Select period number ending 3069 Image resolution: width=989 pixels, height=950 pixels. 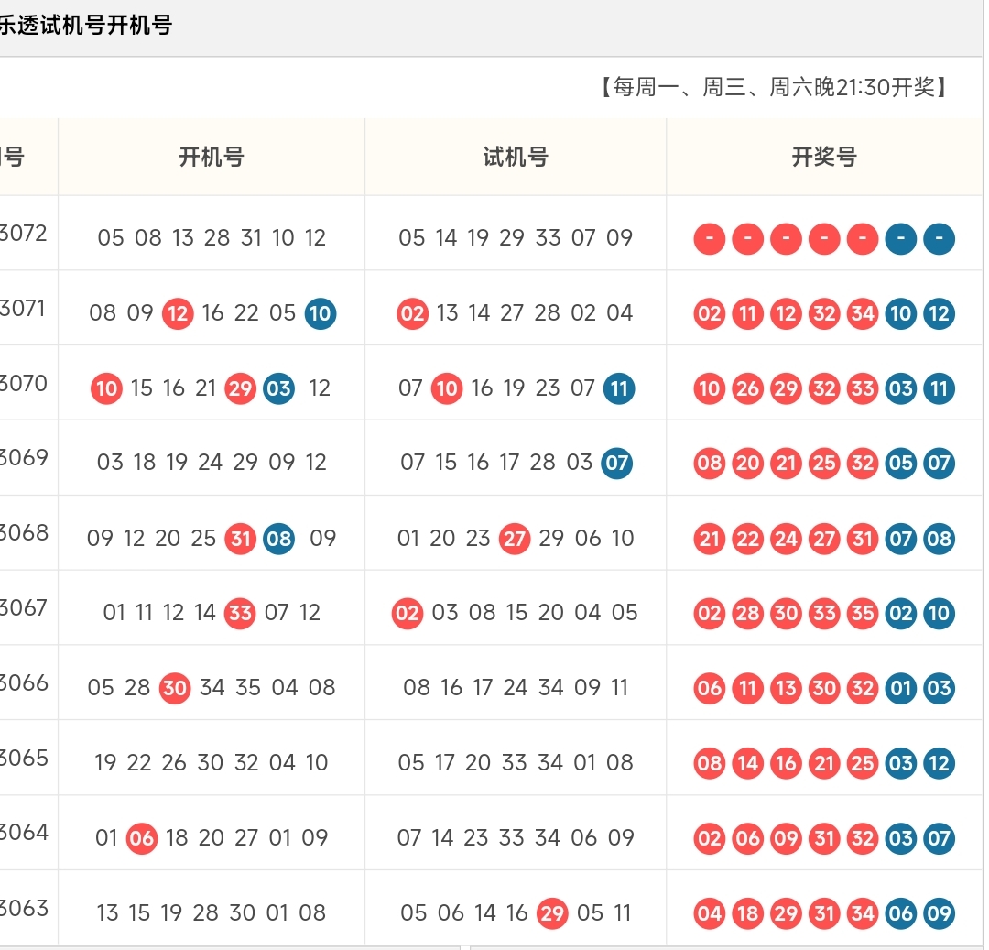coord(24,458)
